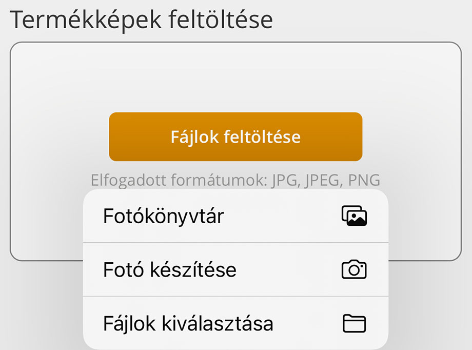Tap the camera icon beside Fotó készítése
The image size is (472, 350).
point(354,269)
